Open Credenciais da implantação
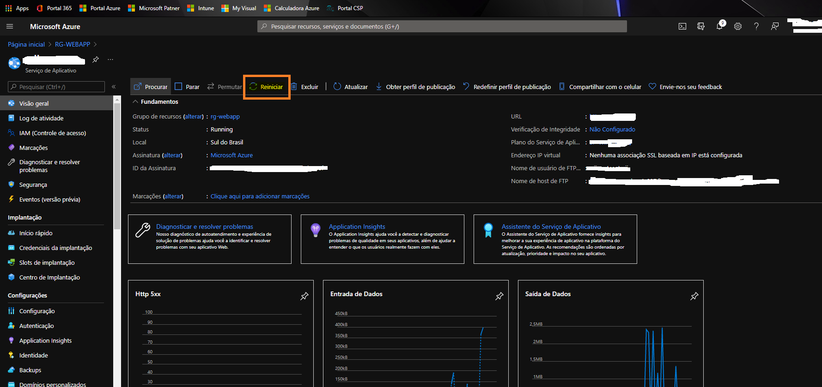Image resolution: width=822 pixels, height=387 pixels. (x=56, y=248)
